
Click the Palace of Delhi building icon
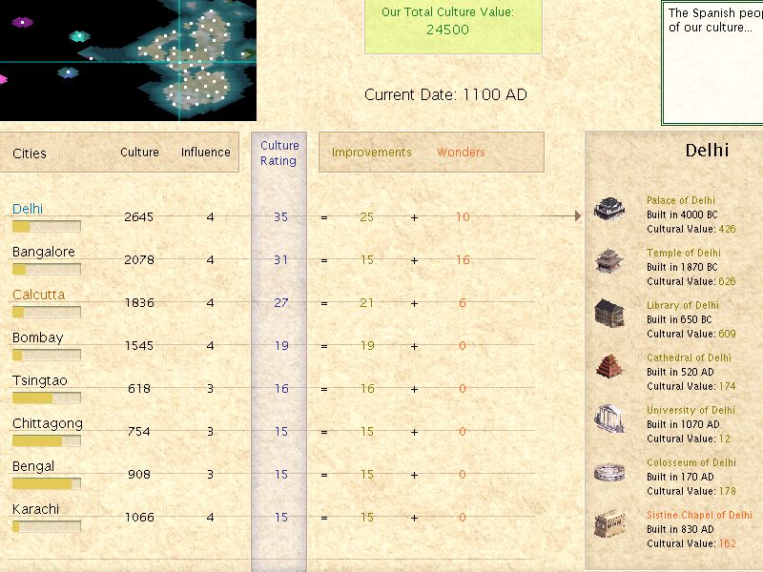[x=609, y=209]
